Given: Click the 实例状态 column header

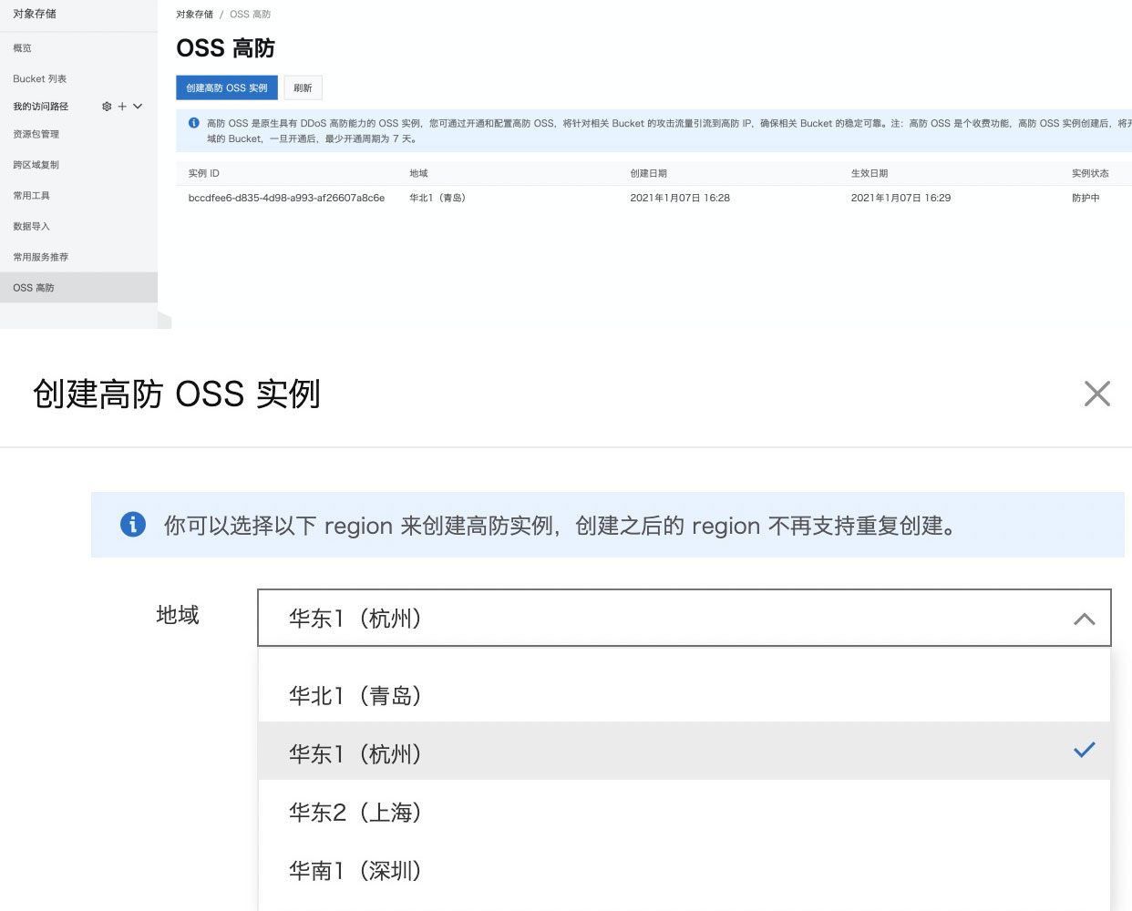Looking at the screenshot, I should click(1090, 173).
